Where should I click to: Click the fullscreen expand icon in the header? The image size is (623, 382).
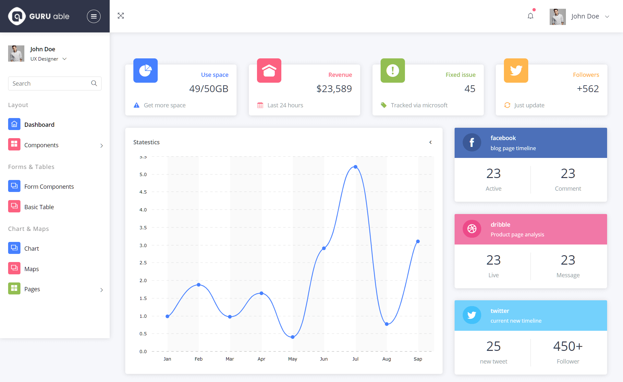[121, 16]
